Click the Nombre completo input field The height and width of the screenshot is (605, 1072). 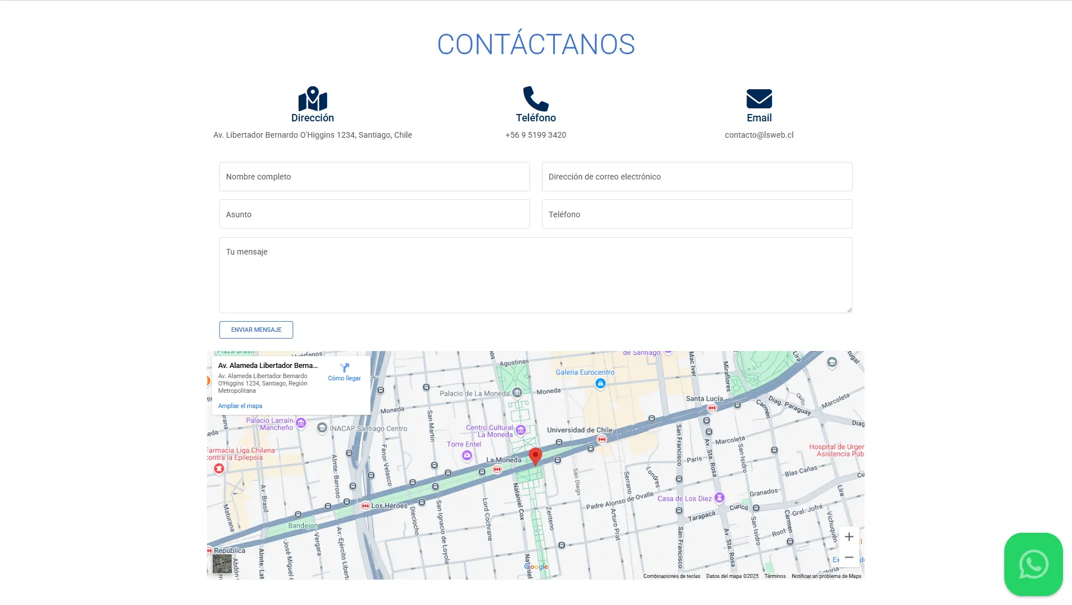pyautogui.click(x=374, y=176)
